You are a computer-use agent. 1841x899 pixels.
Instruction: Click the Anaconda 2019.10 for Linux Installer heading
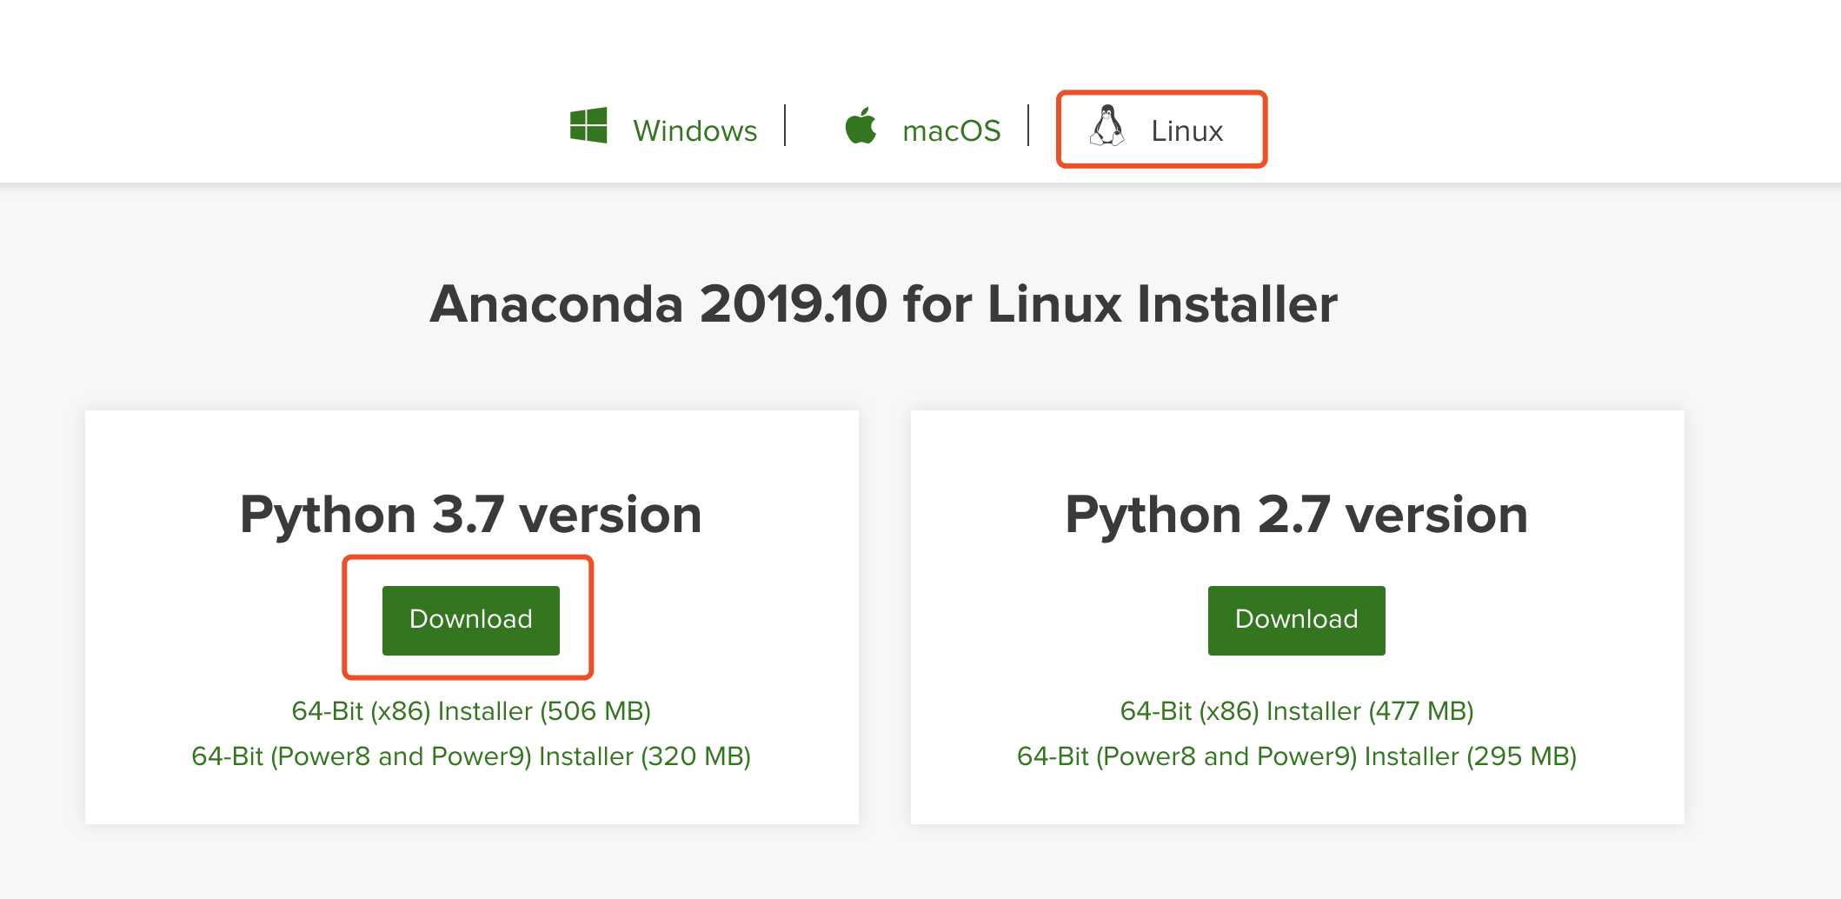883,304
